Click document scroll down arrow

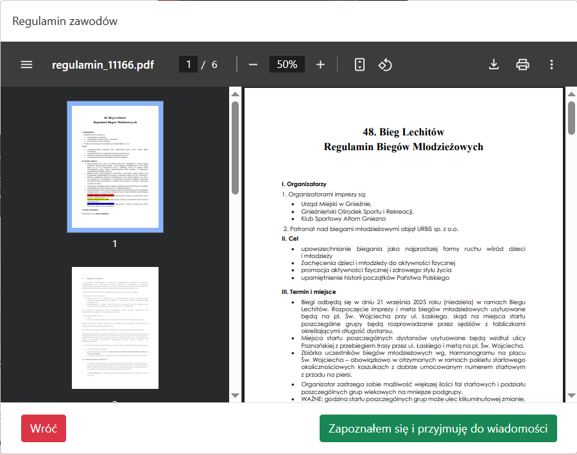click(571, 395)
